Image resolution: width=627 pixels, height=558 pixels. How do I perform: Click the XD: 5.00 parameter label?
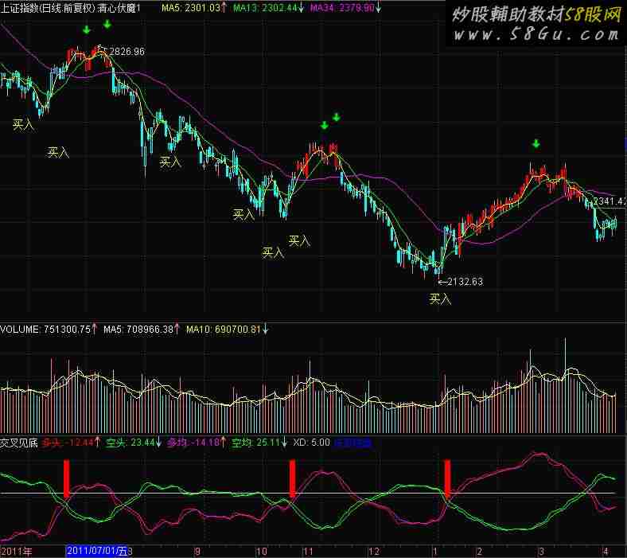311,443
